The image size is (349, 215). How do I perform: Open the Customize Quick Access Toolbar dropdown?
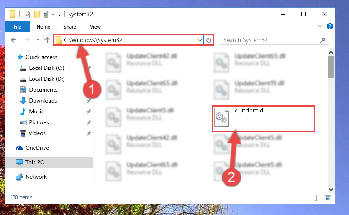[x=59, y=15]
